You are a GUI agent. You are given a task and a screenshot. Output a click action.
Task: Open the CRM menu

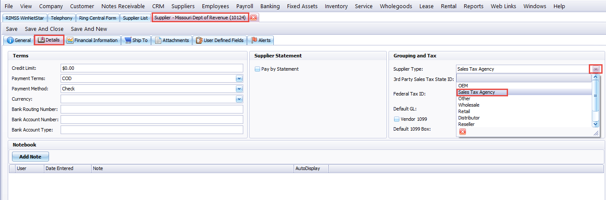[158, 6]
